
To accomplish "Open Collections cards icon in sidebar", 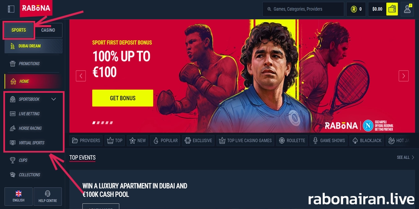I will click(13, 175).
